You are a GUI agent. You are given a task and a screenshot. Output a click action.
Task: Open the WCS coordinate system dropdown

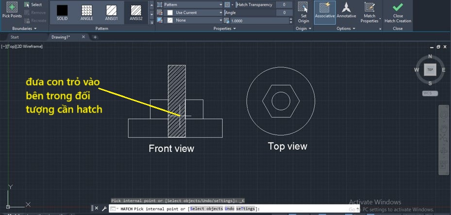430,93
